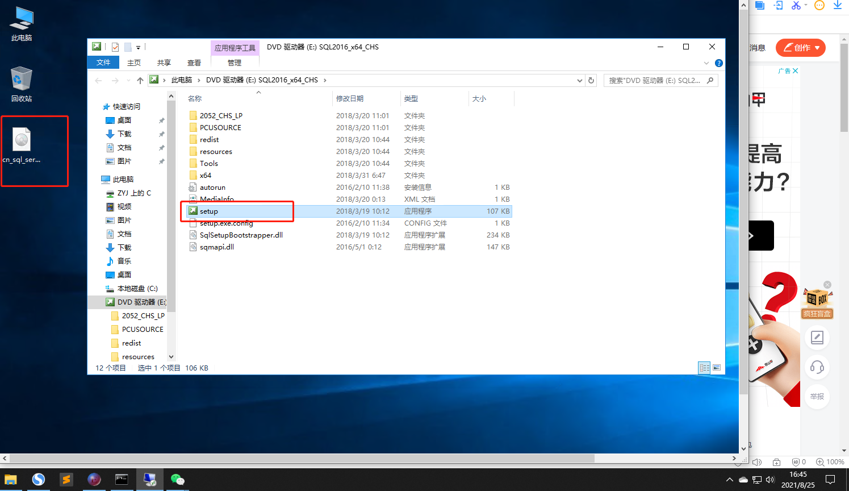849x491 pixels.
Task: Click the new folder quick access icon in title bar
Action: (128, 47)
